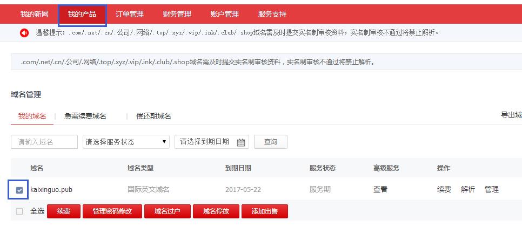
Task: Open 财务管理 navigation item
Action: [x=177, y=15]
